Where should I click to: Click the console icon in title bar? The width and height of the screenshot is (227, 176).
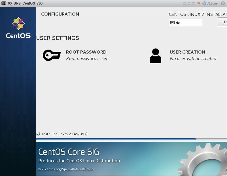(3, 3)
